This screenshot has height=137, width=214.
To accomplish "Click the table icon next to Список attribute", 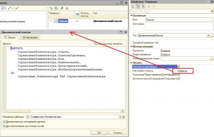I will tap(55, 21).
